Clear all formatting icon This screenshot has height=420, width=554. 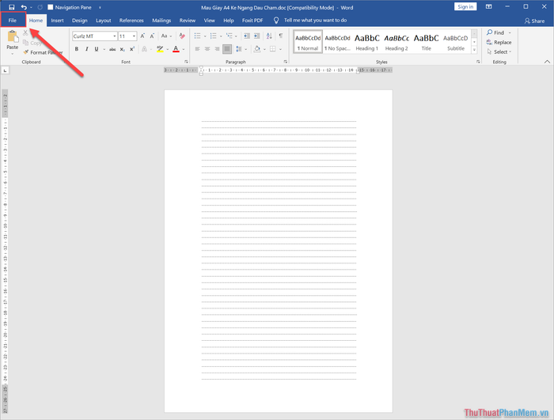click(182, 36)
